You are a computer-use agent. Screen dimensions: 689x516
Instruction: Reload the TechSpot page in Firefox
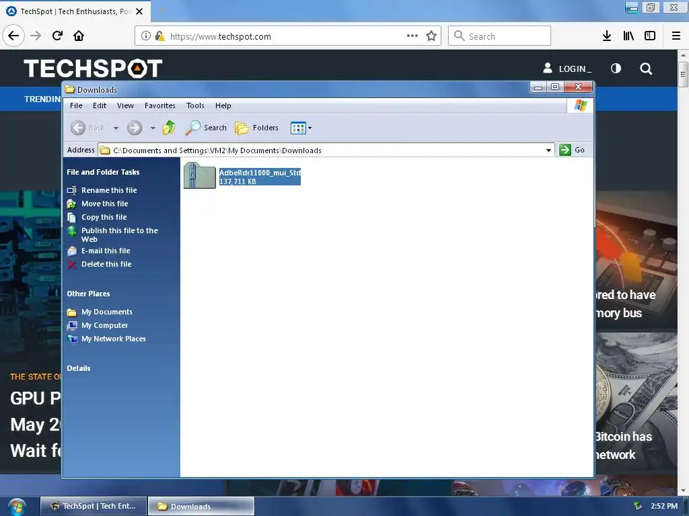[57, 36]
